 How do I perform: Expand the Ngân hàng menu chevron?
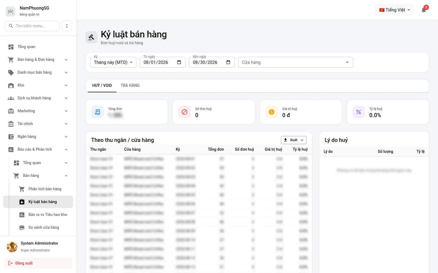coord(66,137)
